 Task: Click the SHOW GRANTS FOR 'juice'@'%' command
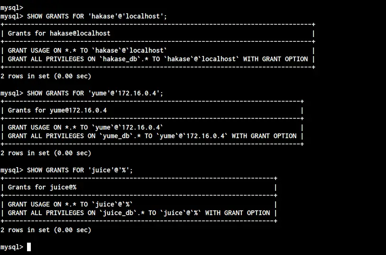pyautogui.click(x=80, y=170)
